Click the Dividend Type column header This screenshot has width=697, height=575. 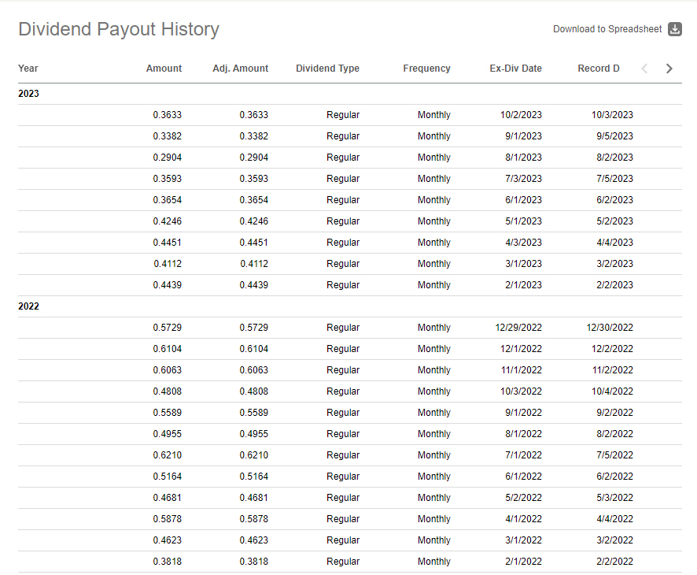pyautogui.click(x=327, y=69)
